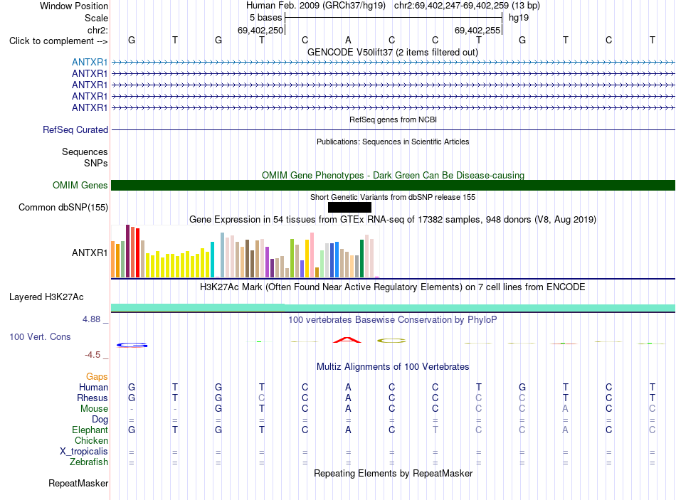Click the 'Short Genetic Variants from dbSNP' title
Viewport: 676px width, 500px height.
click(x=393, y=197)
